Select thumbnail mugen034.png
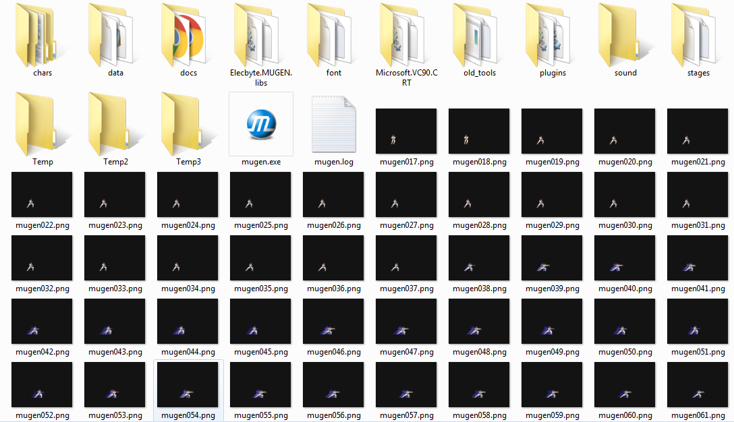Viewport: 734px width, 422px height. (x=188, y=258)
